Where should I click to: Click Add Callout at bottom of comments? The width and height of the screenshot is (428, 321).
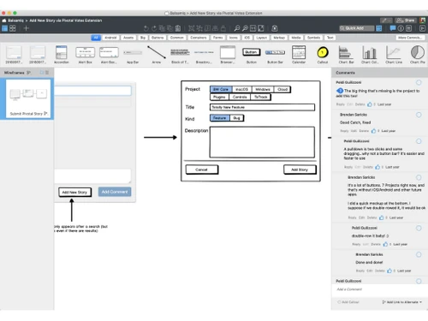click(348, 302)
